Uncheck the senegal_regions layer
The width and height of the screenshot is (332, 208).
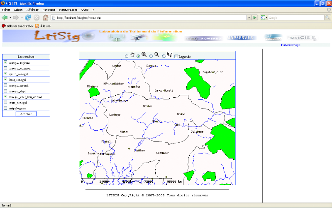click(x=5, y=62)
